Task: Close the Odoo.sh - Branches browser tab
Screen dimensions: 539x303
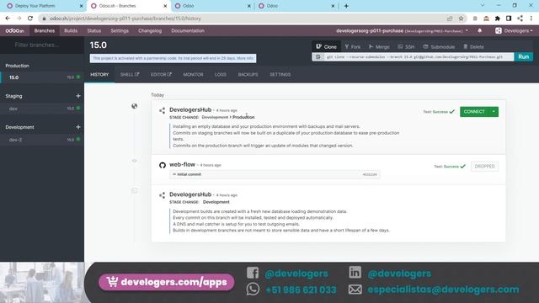Action: (x=165, y=6)
